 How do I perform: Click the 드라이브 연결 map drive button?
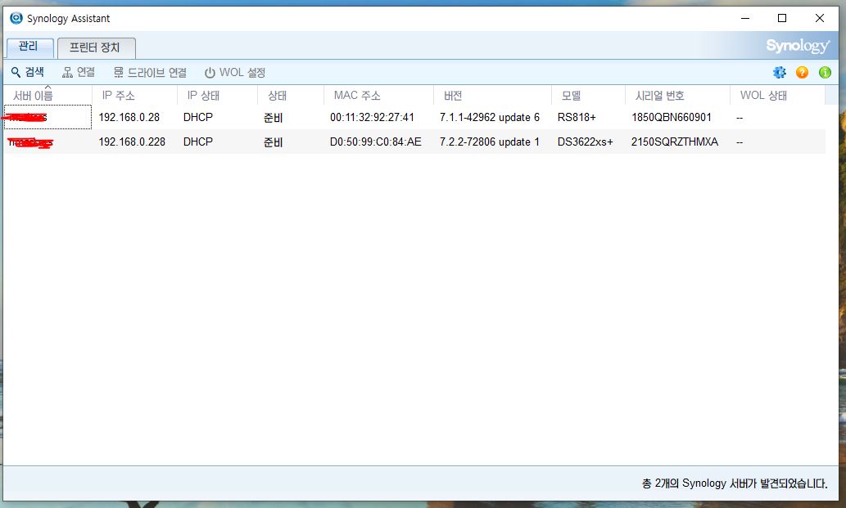(150, 72)
